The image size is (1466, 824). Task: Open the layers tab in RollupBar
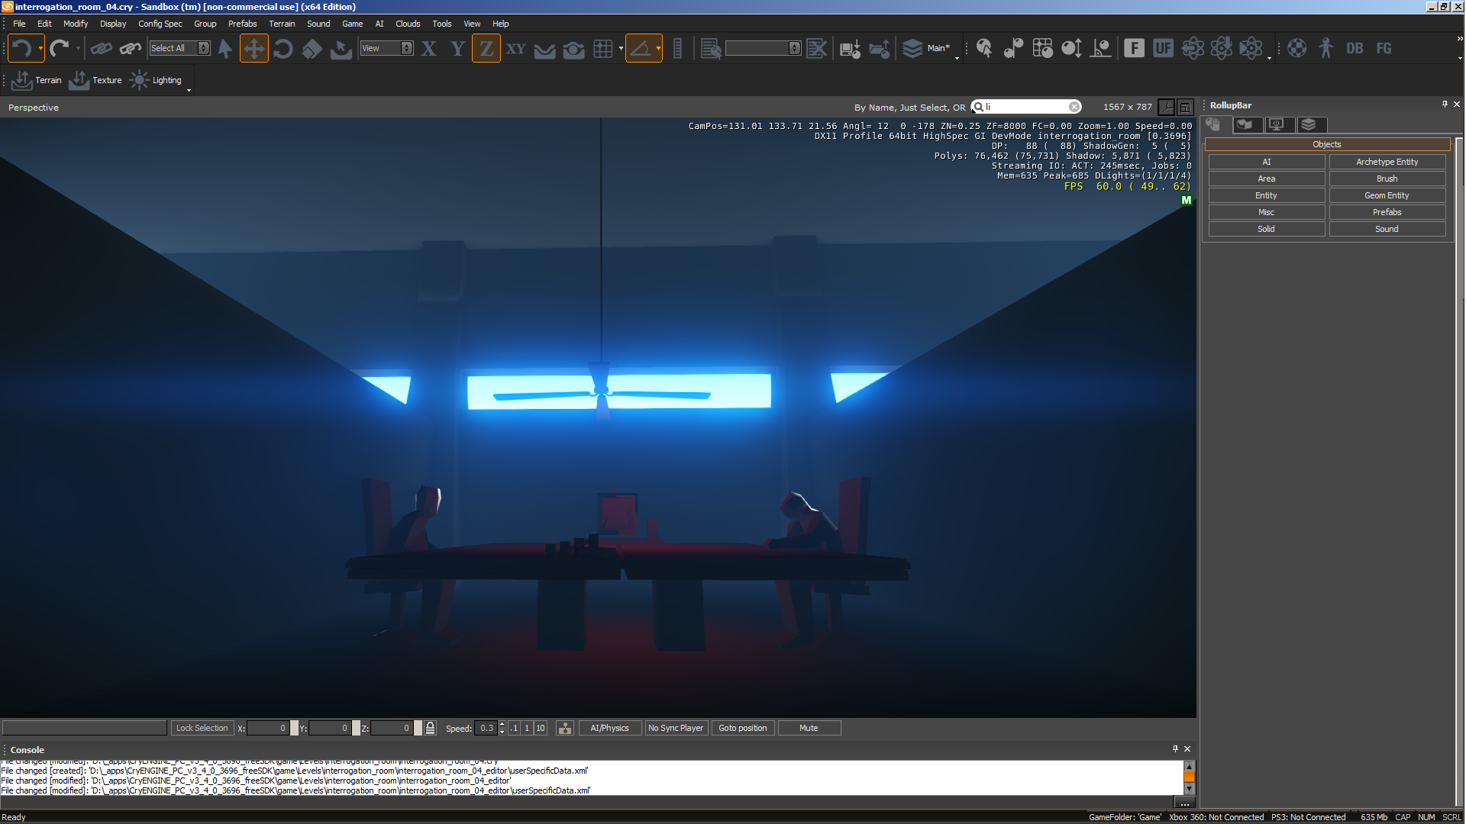pyautogui.click(x=1308, y=124)
